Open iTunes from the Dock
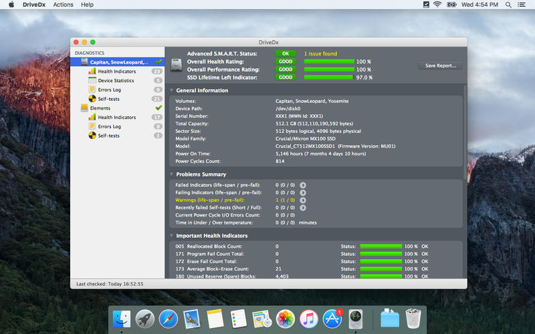This screenshot has width=535, height=334. coord(309,319)
